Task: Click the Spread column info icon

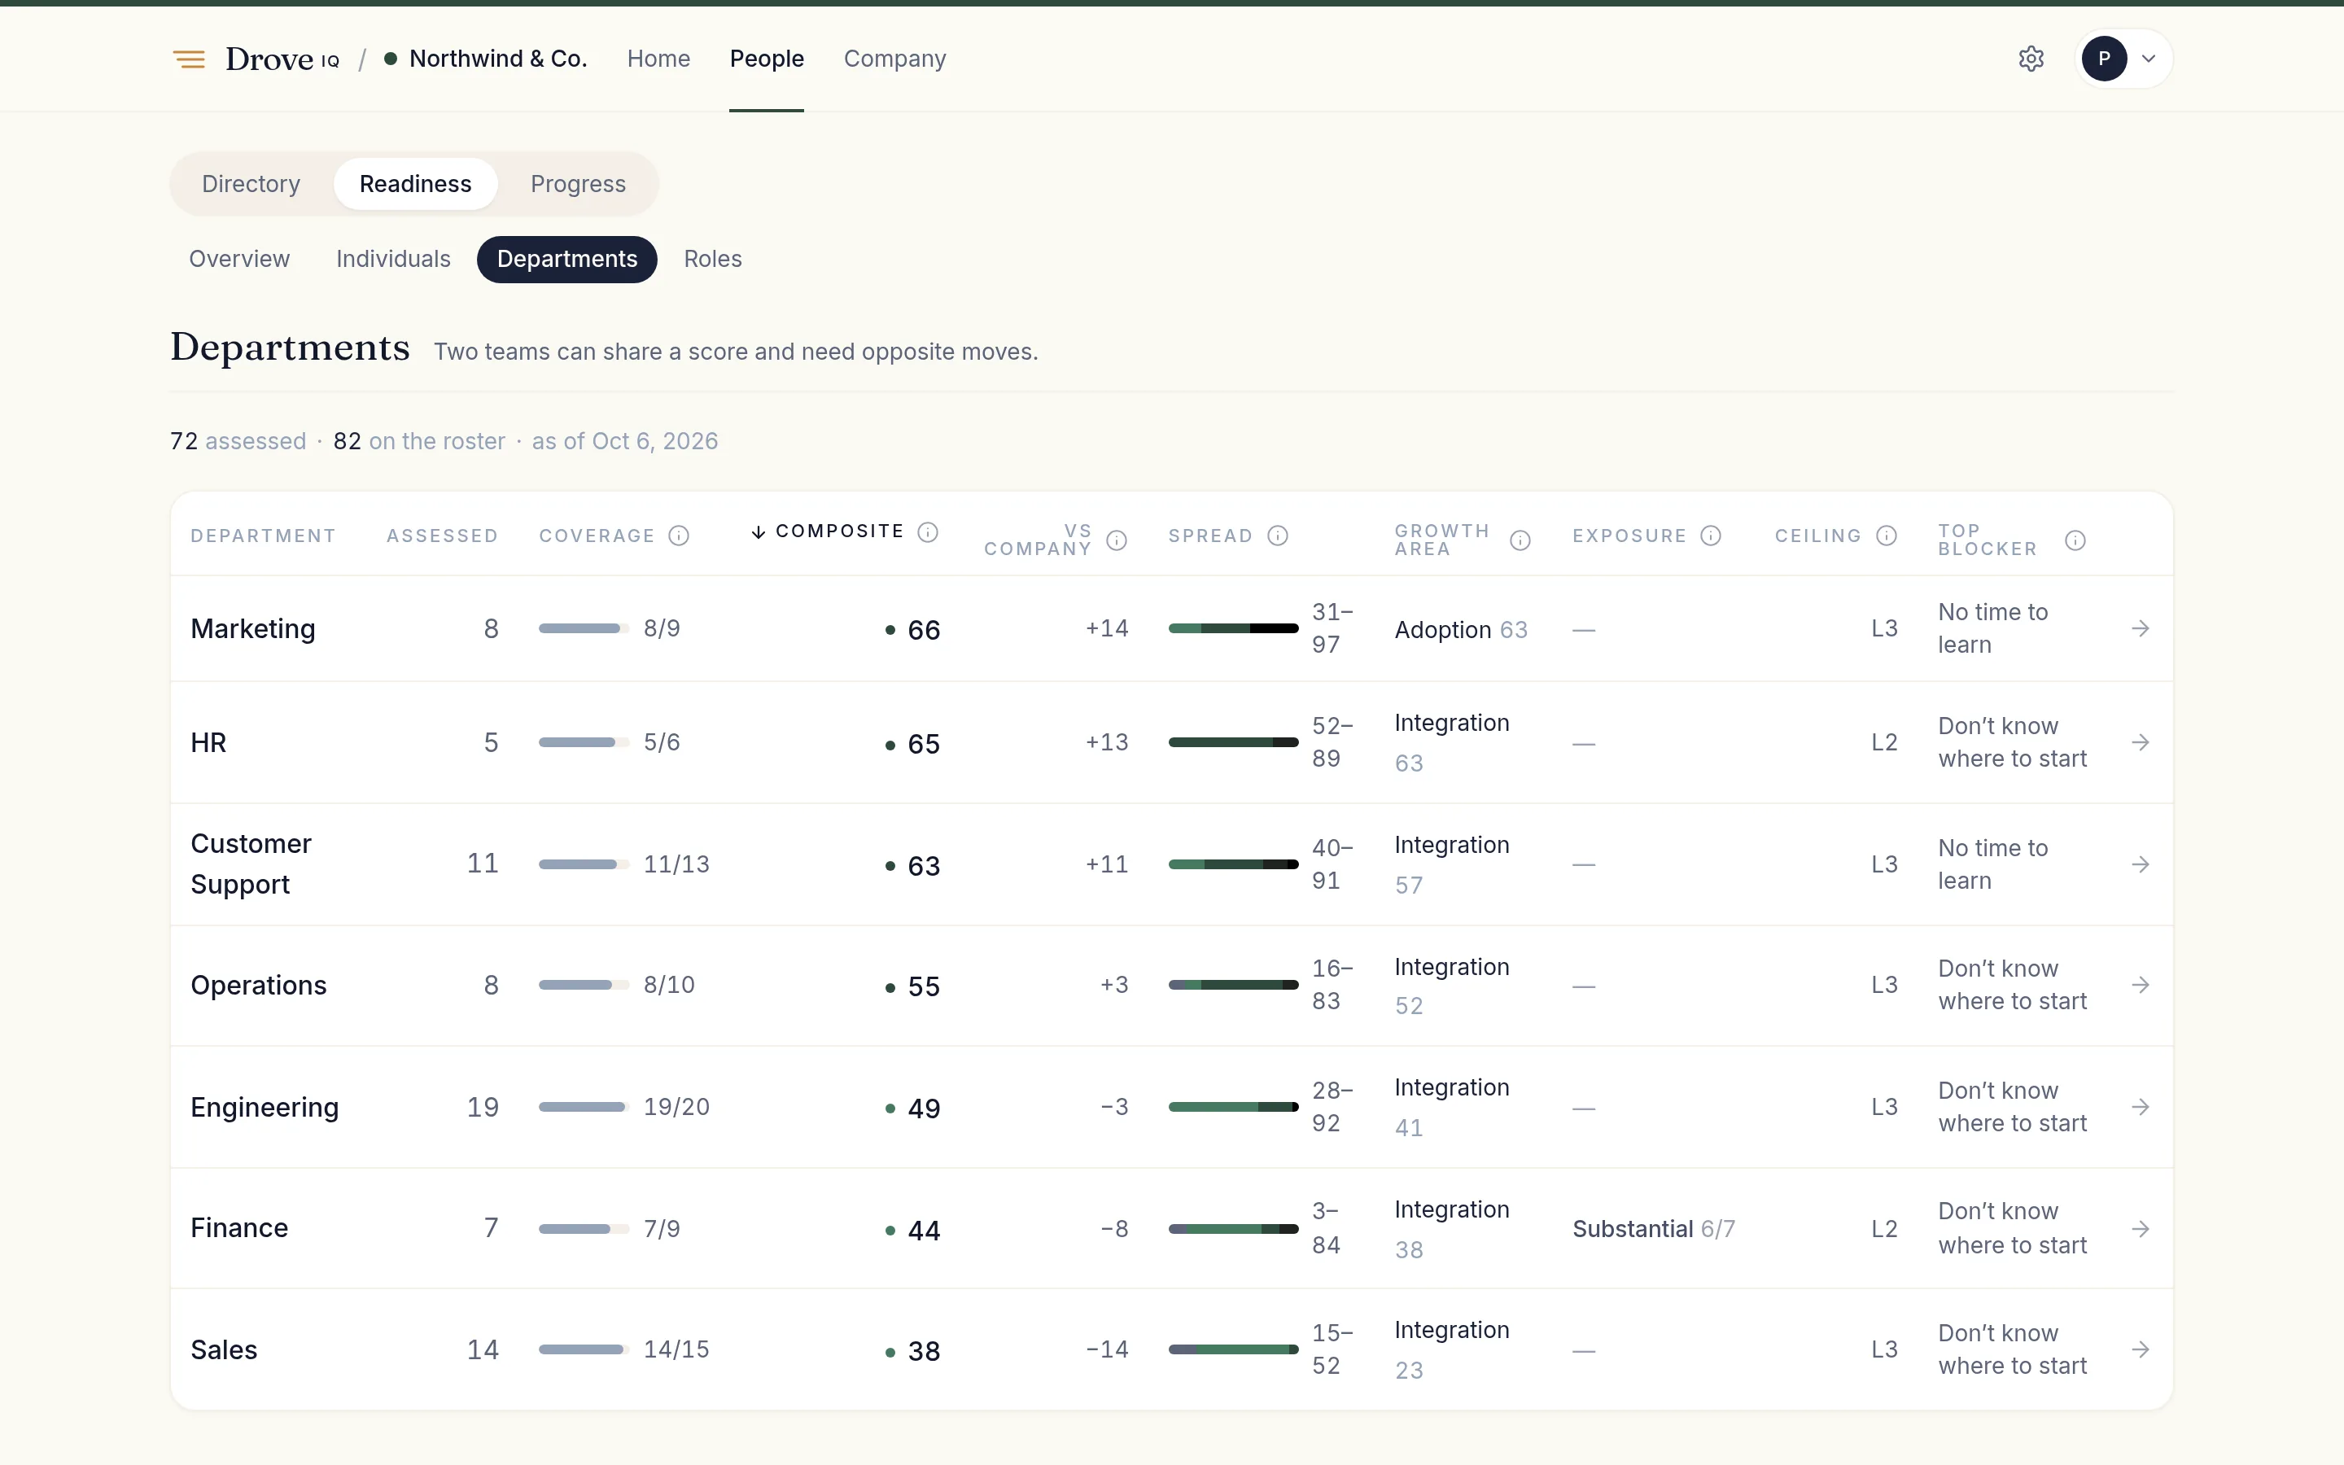Action: (1278, 536)
